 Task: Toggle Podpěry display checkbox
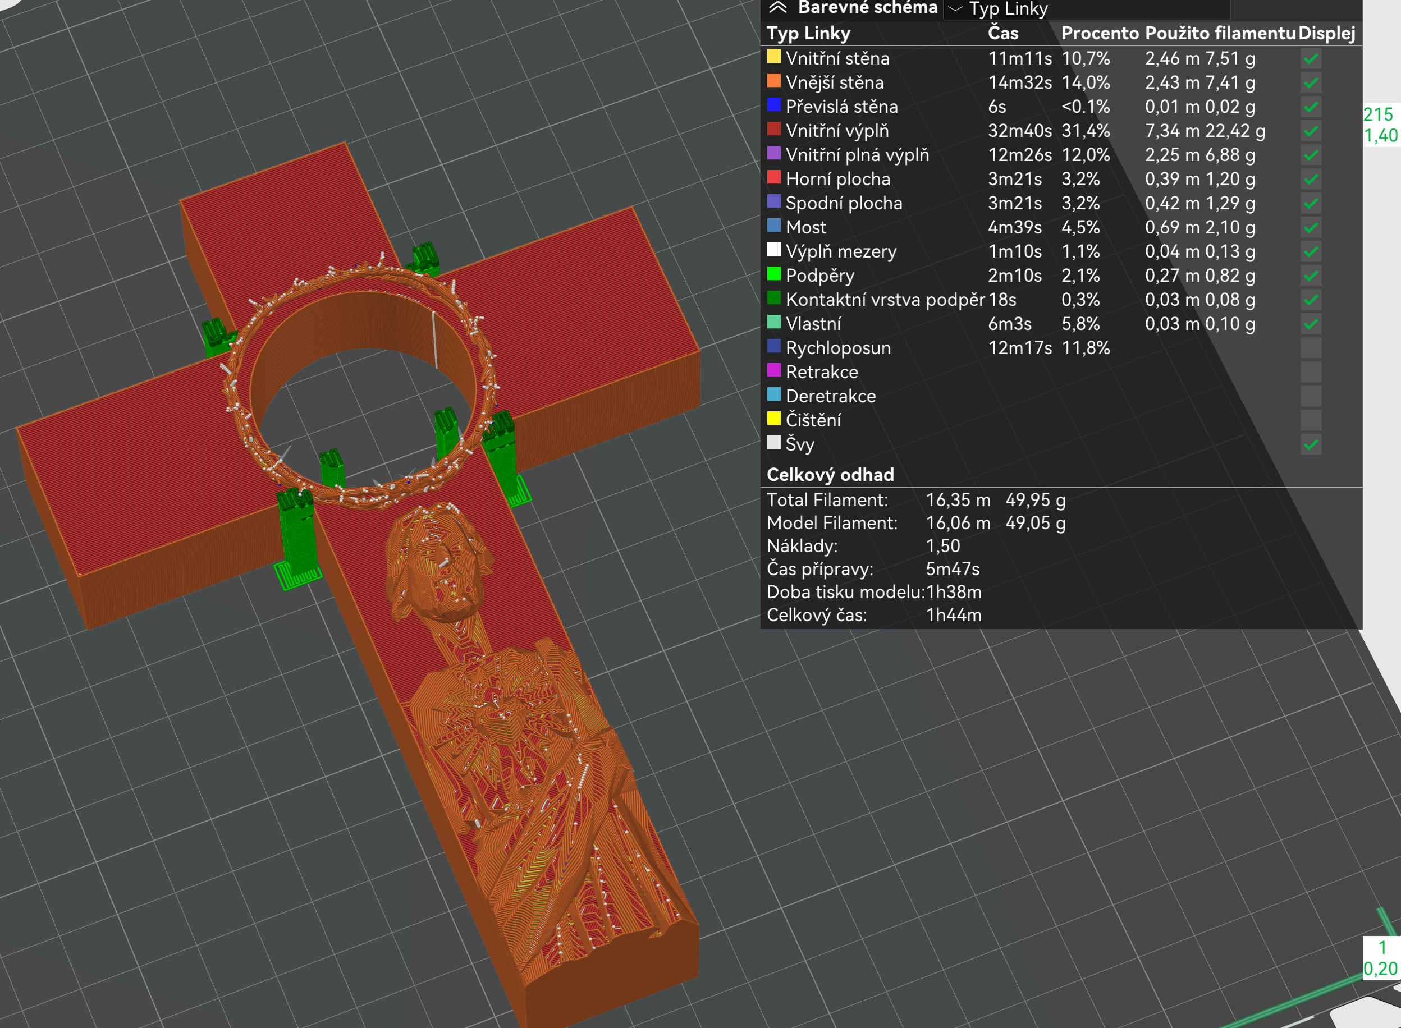pyautogui.click(x=1311, y=276)
